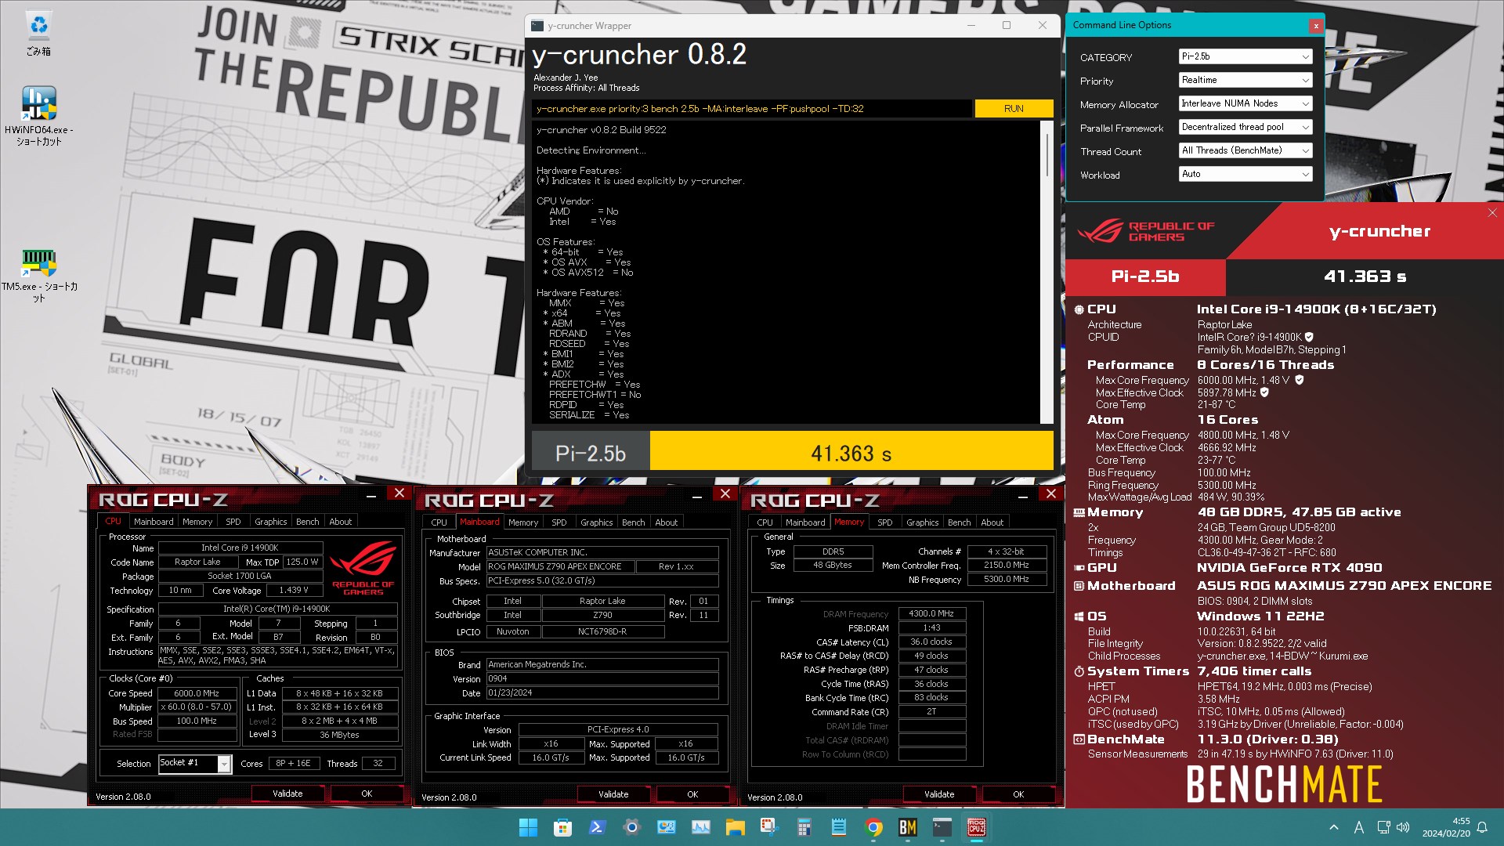Screen dimensions: 1504x846
Task: Click Validate in the CPU tab CPU-Z window
Action: (x=287, y=794)
